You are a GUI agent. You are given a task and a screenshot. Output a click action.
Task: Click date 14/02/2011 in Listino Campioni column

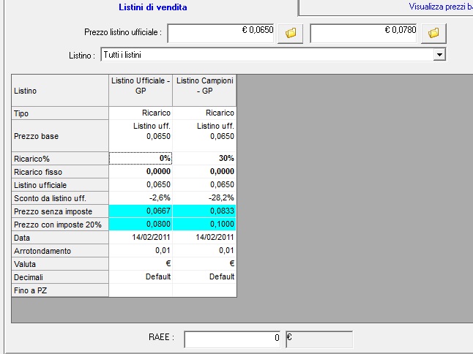coord(204,238)
